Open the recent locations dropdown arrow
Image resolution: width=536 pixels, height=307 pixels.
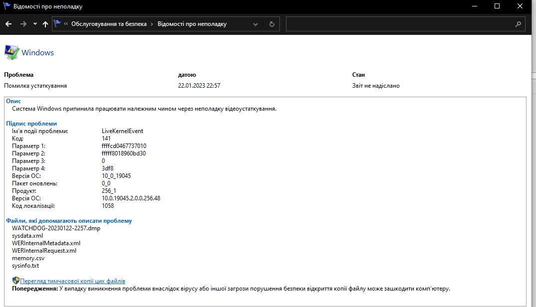point(35,24)
